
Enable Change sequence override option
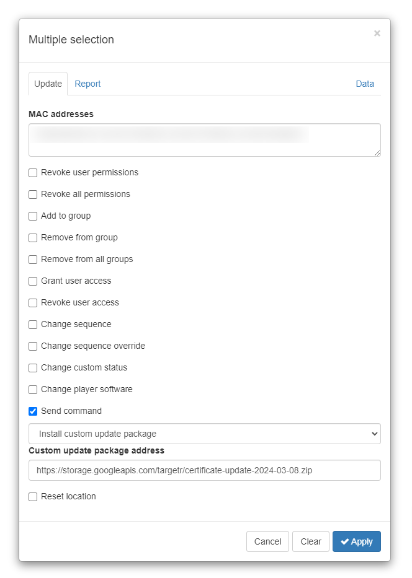[x=33, y=346]
